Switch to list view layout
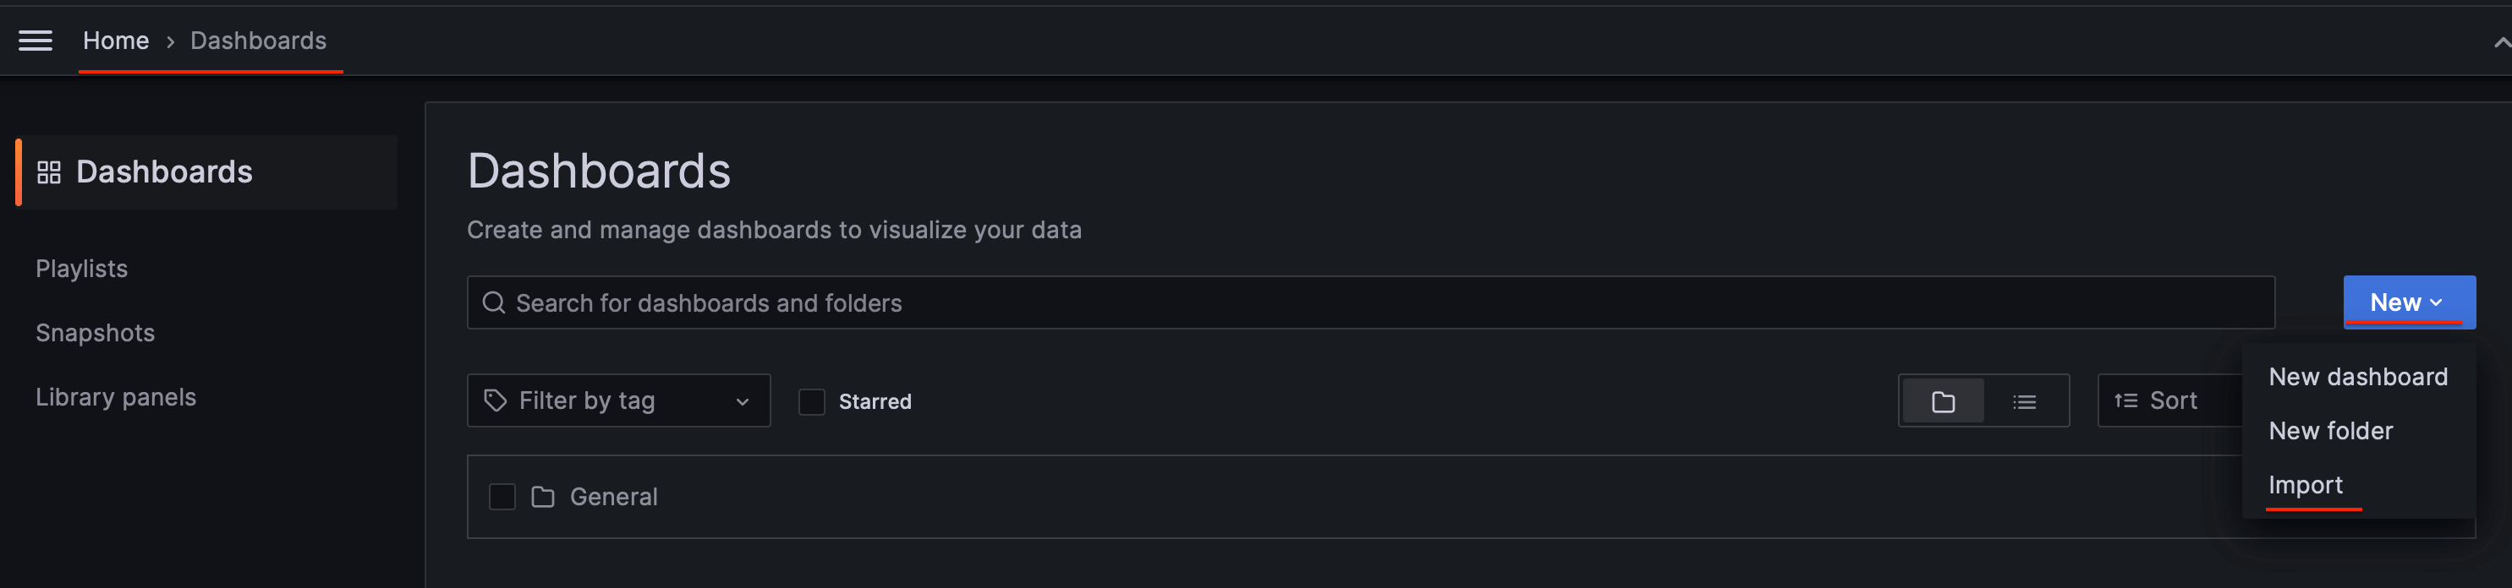The width and height of the screenshot is (2512, 588). [2023, 401]
